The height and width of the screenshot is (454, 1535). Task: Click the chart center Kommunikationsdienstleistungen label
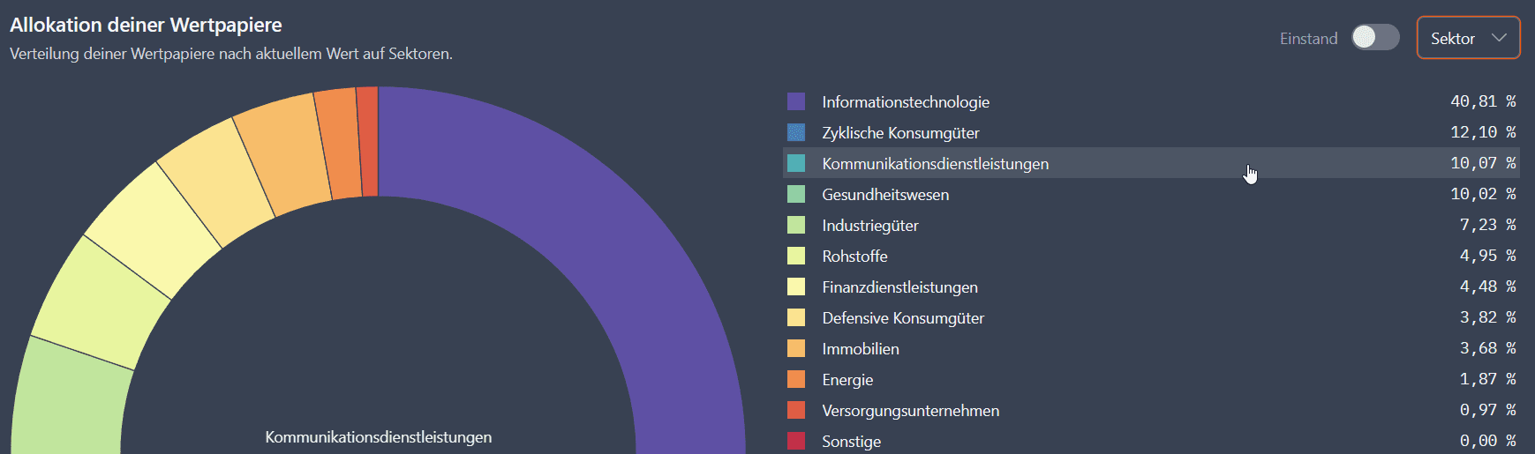coord(379,437)
